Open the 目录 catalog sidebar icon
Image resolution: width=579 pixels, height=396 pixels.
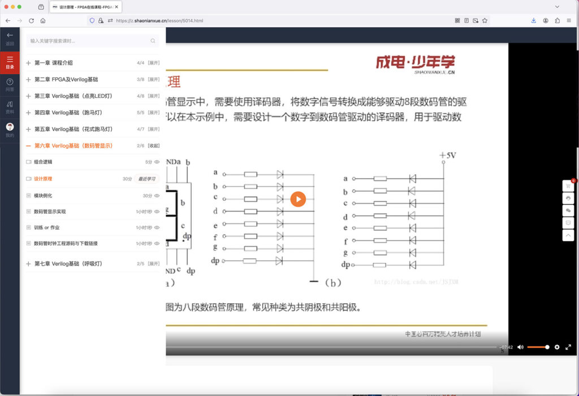pos(10,62)
